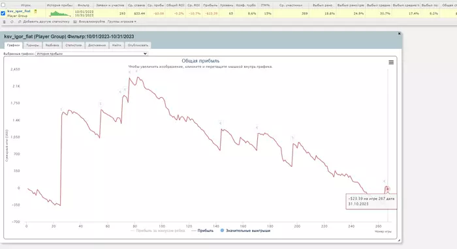Expand the Группы игроков dropdown
This screenshot has height=249, width=457.
click(x=122, y=22)
